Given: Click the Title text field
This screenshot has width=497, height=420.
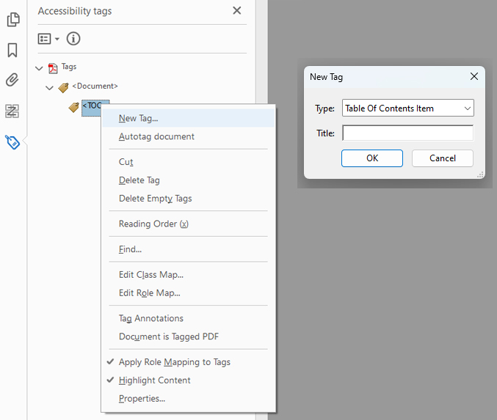Looking at the screenshot, I should point(407,133).
